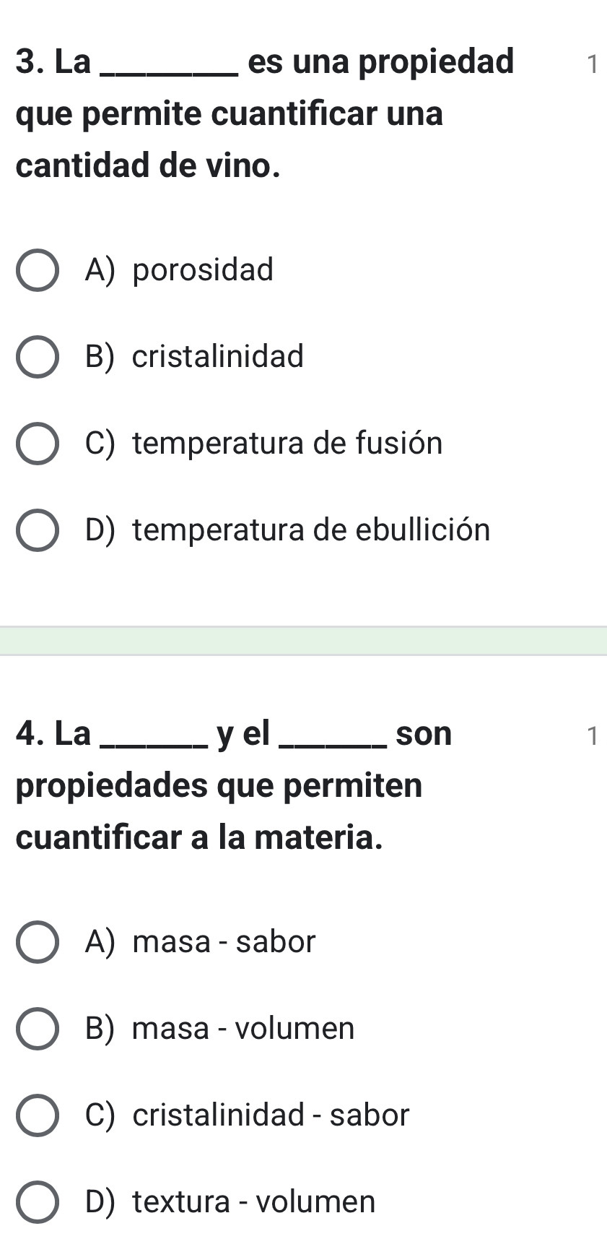Select the radio button for porosidad
Viewport: 607px width, 1239px height.
37,270
